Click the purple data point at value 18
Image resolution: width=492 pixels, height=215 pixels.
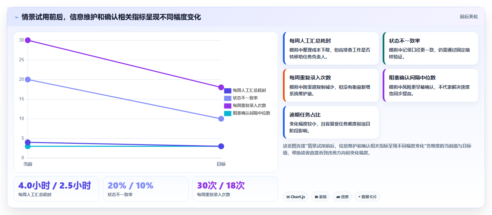(x=221, y=87)
